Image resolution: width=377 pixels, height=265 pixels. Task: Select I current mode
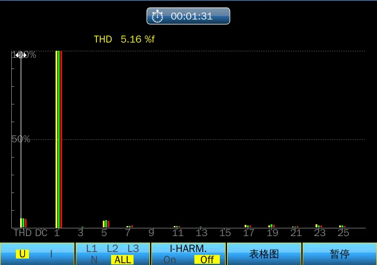(51, 254)
